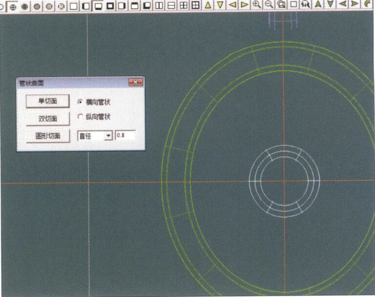Rotate view down with green down arrow
This screenshot has height=297, width=375.
pos(330,4)
